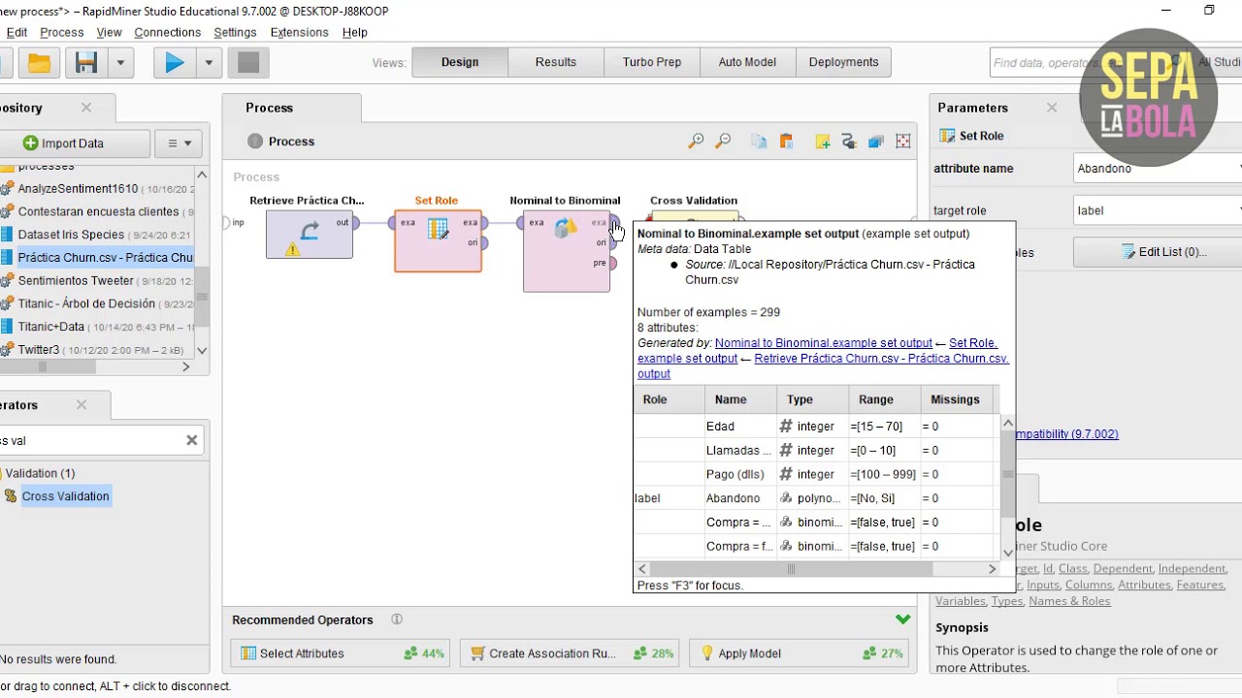Select the Nominal to Binominal operator
This screenshot has height=698, width=1242.
pyautogui.click(x=567, y=250)
